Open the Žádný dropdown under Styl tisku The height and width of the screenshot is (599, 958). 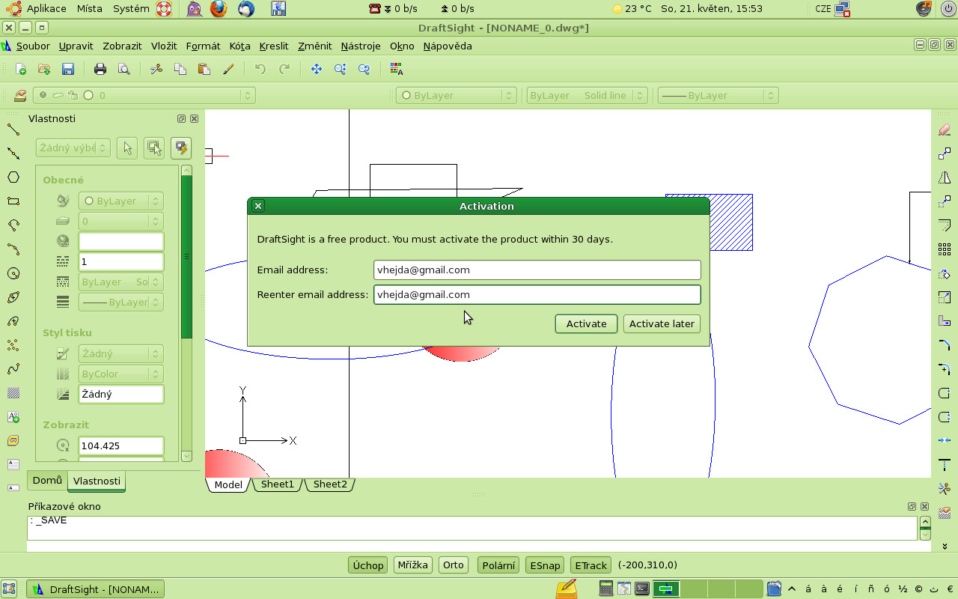point(121,353)
